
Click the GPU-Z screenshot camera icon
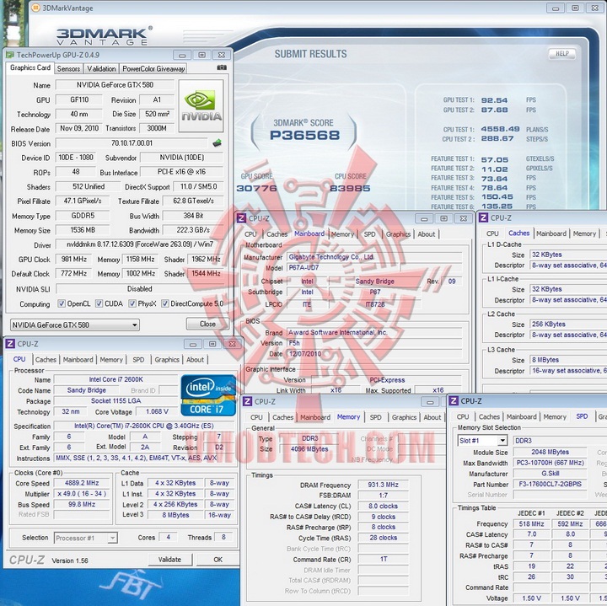[222, 67]
